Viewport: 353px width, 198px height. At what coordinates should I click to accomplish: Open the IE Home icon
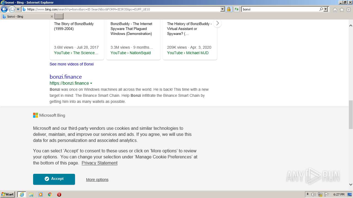point(335,10)
